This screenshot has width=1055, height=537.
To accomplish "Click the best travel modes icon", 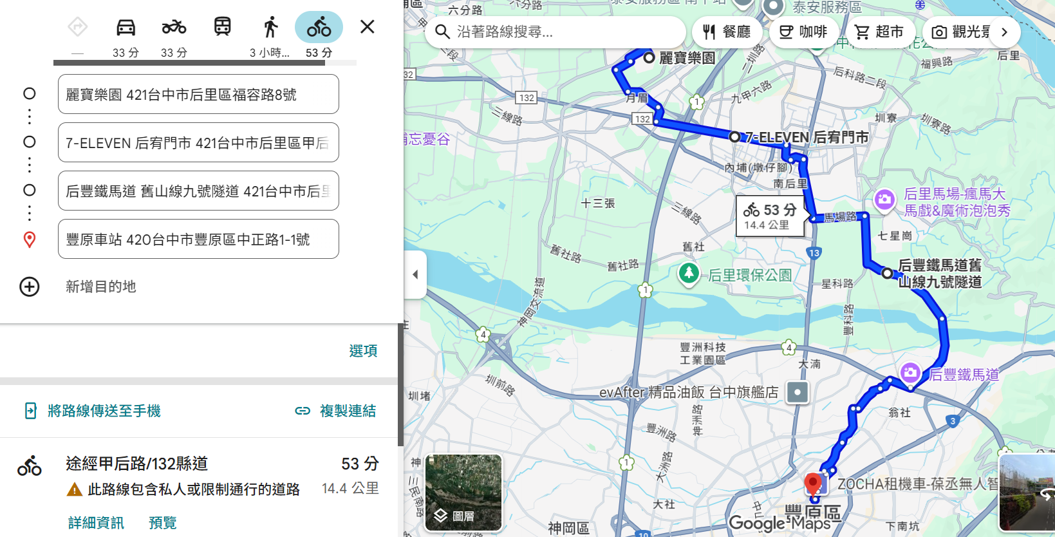I will coord(77,28).
